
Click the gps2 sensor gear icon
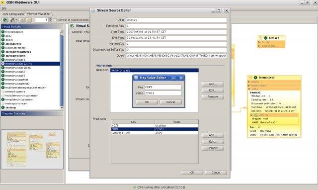pyautogui.click(x=3, y=36)
